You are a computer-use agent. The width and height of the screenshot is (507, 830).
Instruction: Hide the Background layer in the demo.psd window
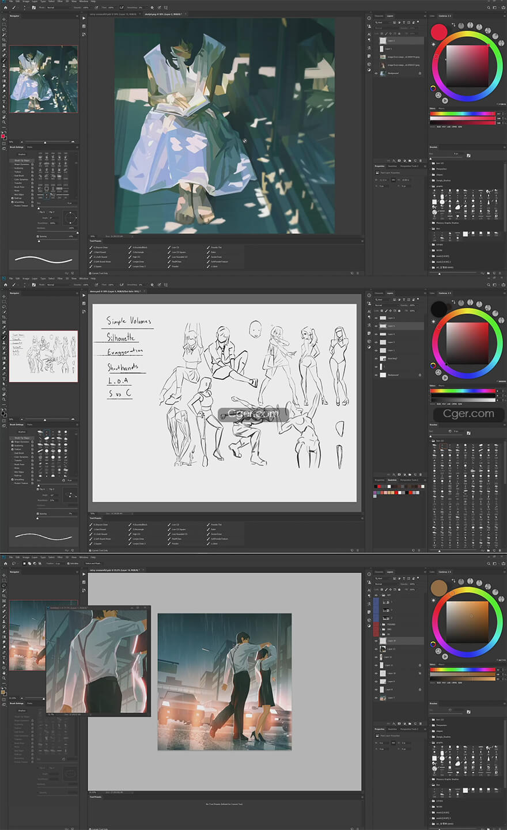[x=376, y=375]
